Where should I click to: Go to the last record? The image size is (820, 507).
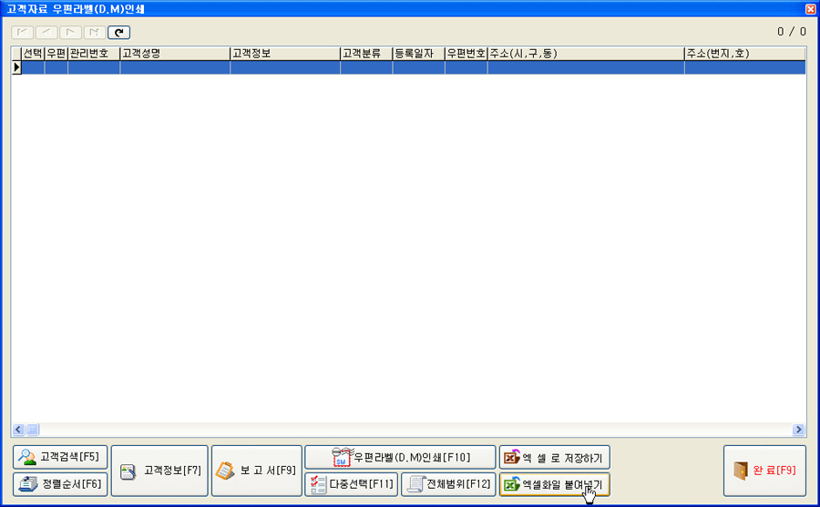tap(95, 33)
